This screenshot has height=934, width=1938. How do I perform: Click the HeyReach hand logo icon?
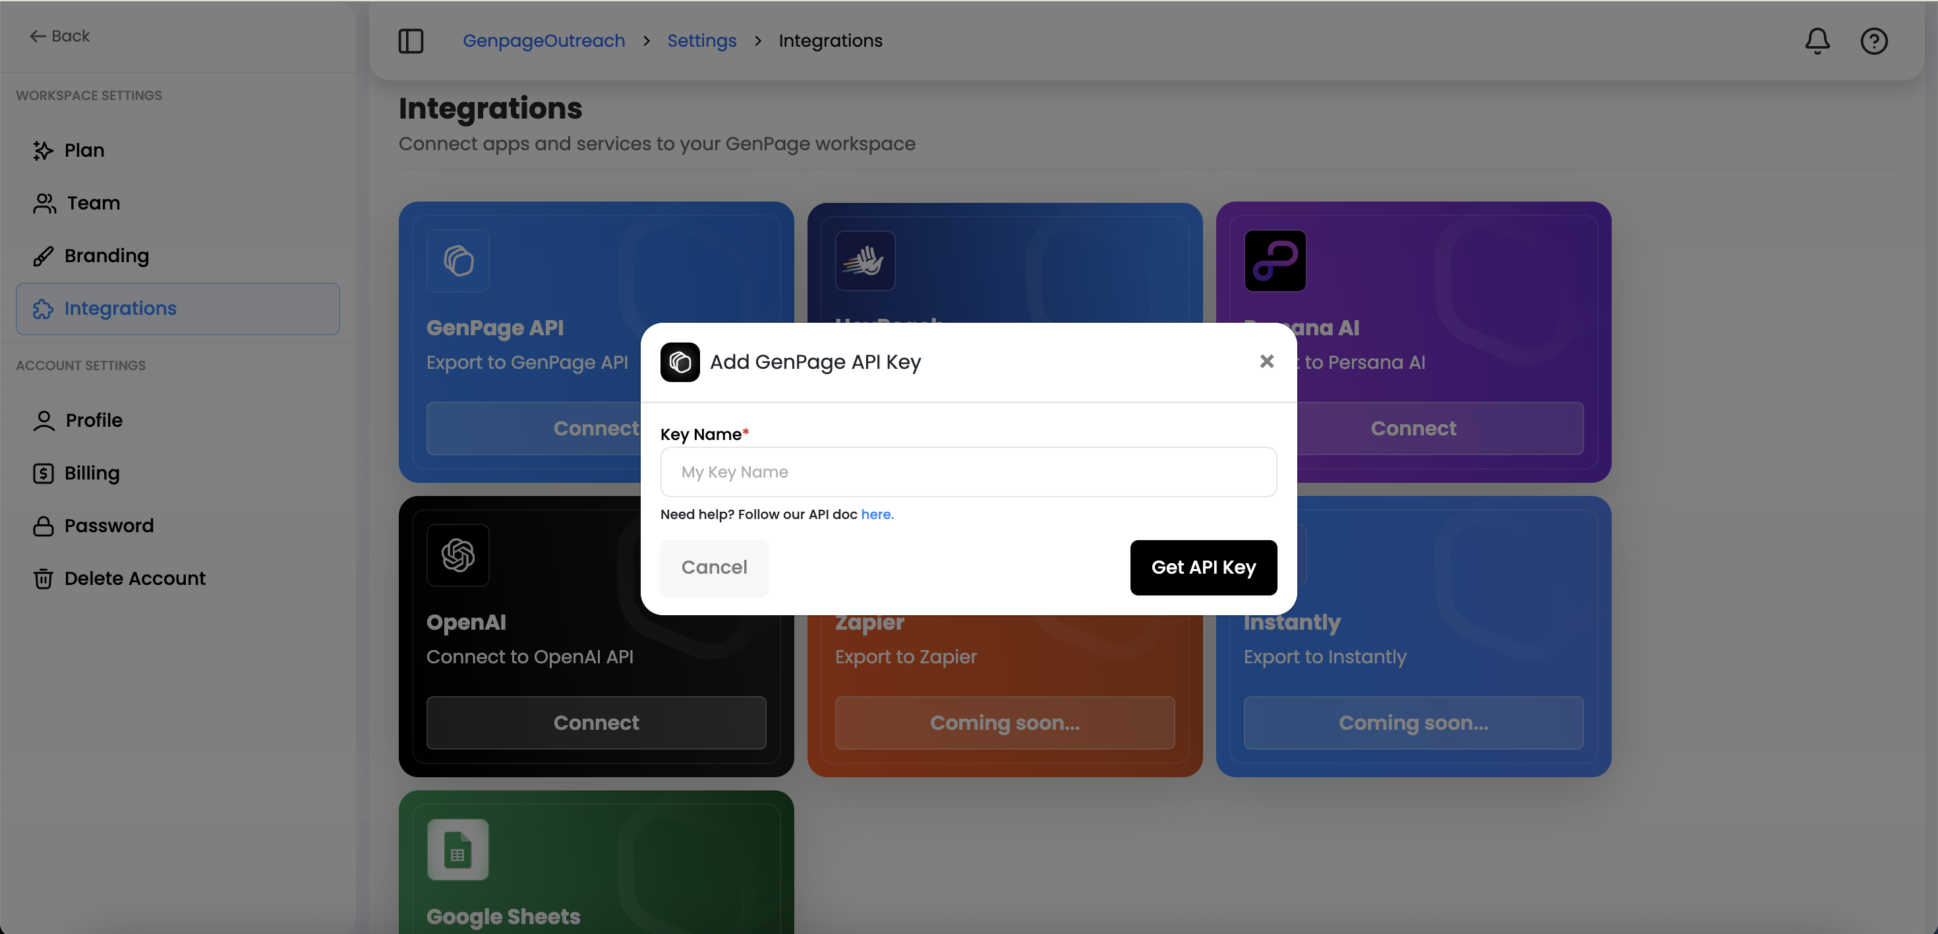coord(865,261)
